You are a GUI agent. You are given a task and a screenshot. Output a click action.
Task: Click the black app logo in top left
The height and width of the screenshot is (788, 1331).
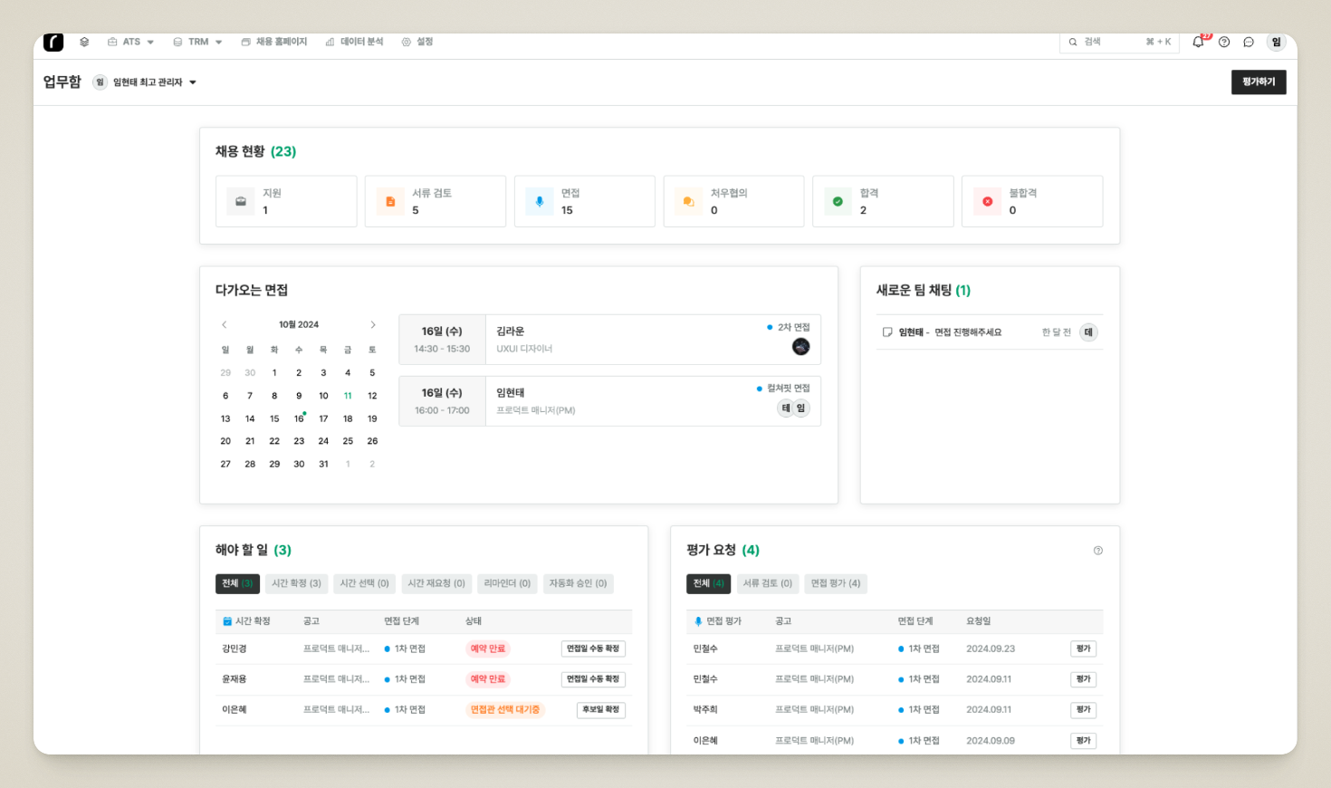[x=53, y=42]
